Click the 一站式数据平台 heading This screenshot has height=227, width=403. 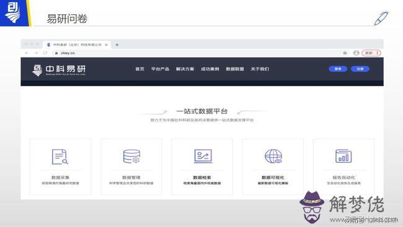coord(201,111)
